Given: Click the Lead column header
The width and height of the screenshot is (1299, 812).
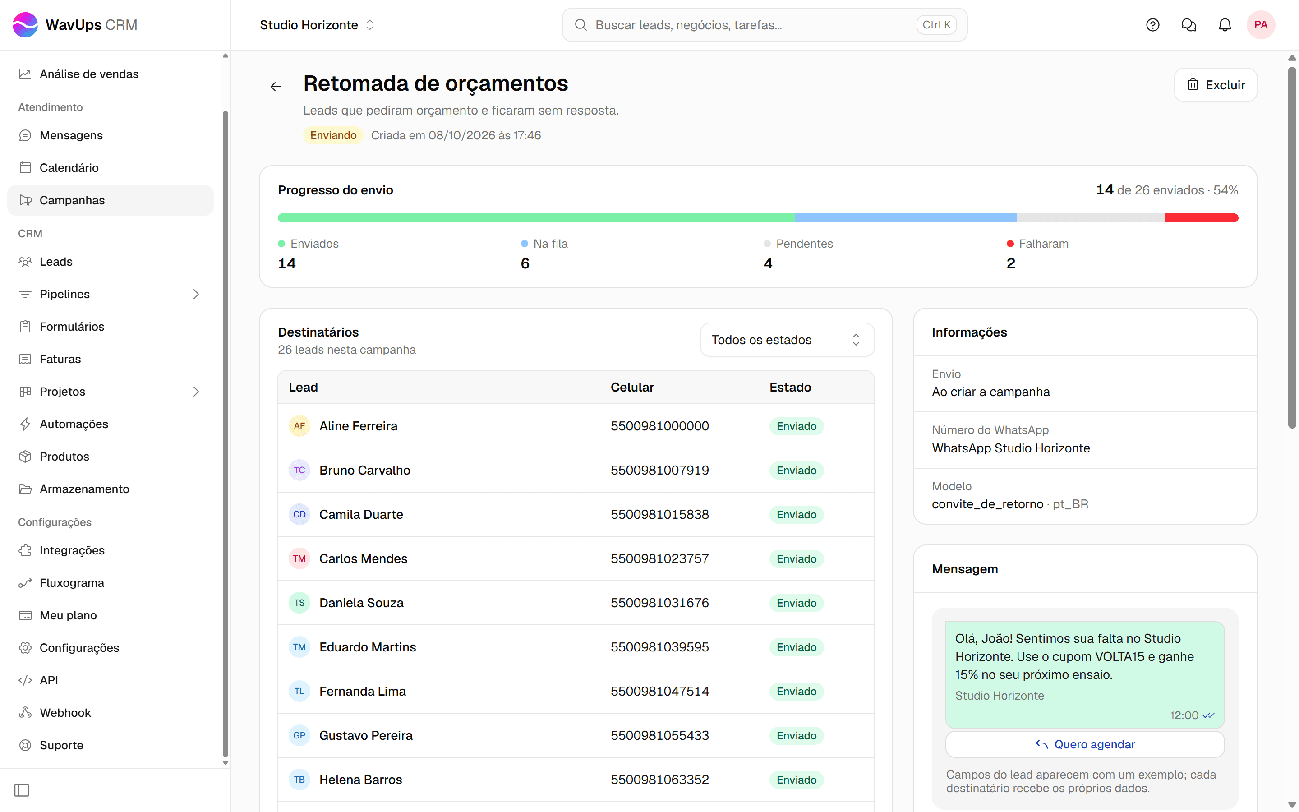Looking at the screenshot, I should [303, 387].
